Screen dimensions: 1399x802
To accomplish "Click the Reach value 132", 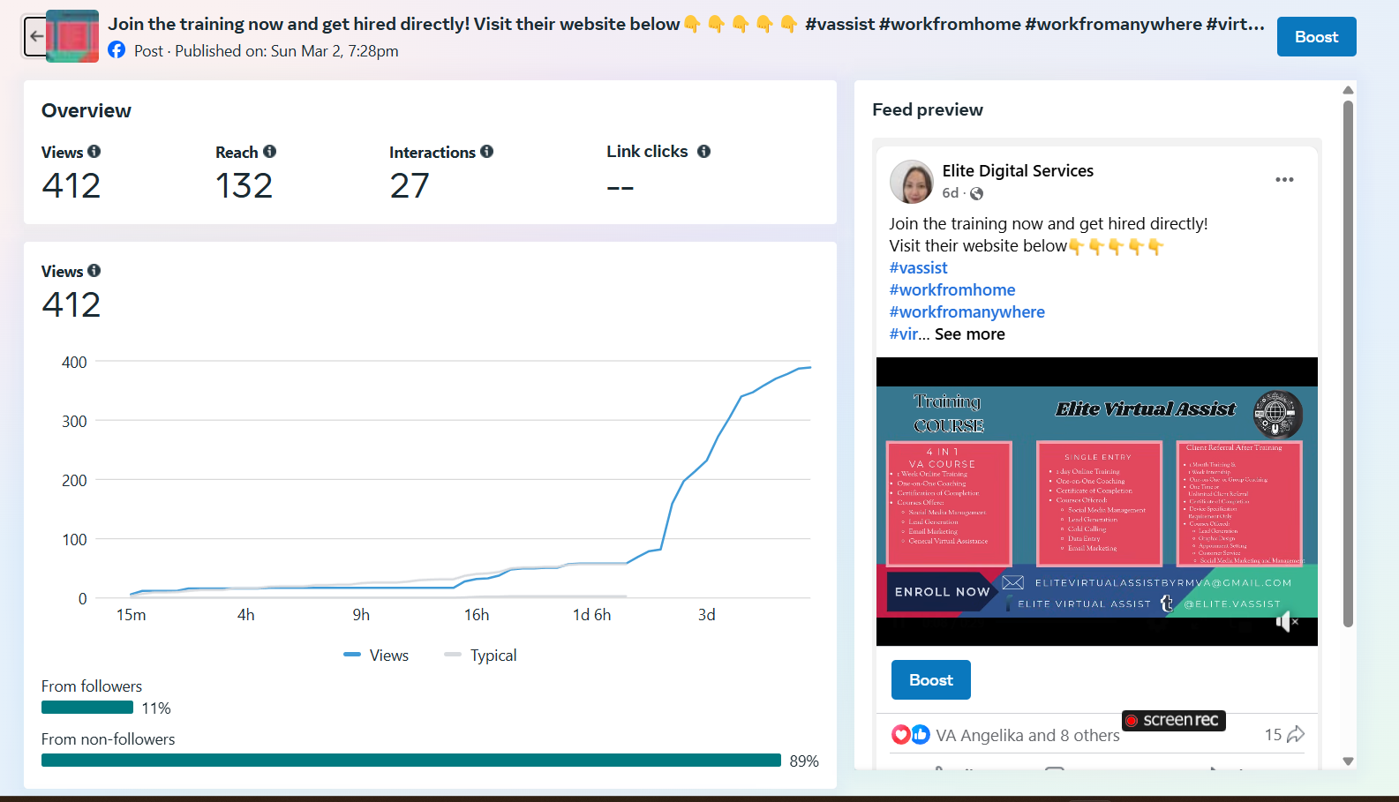I will (244, 185).
